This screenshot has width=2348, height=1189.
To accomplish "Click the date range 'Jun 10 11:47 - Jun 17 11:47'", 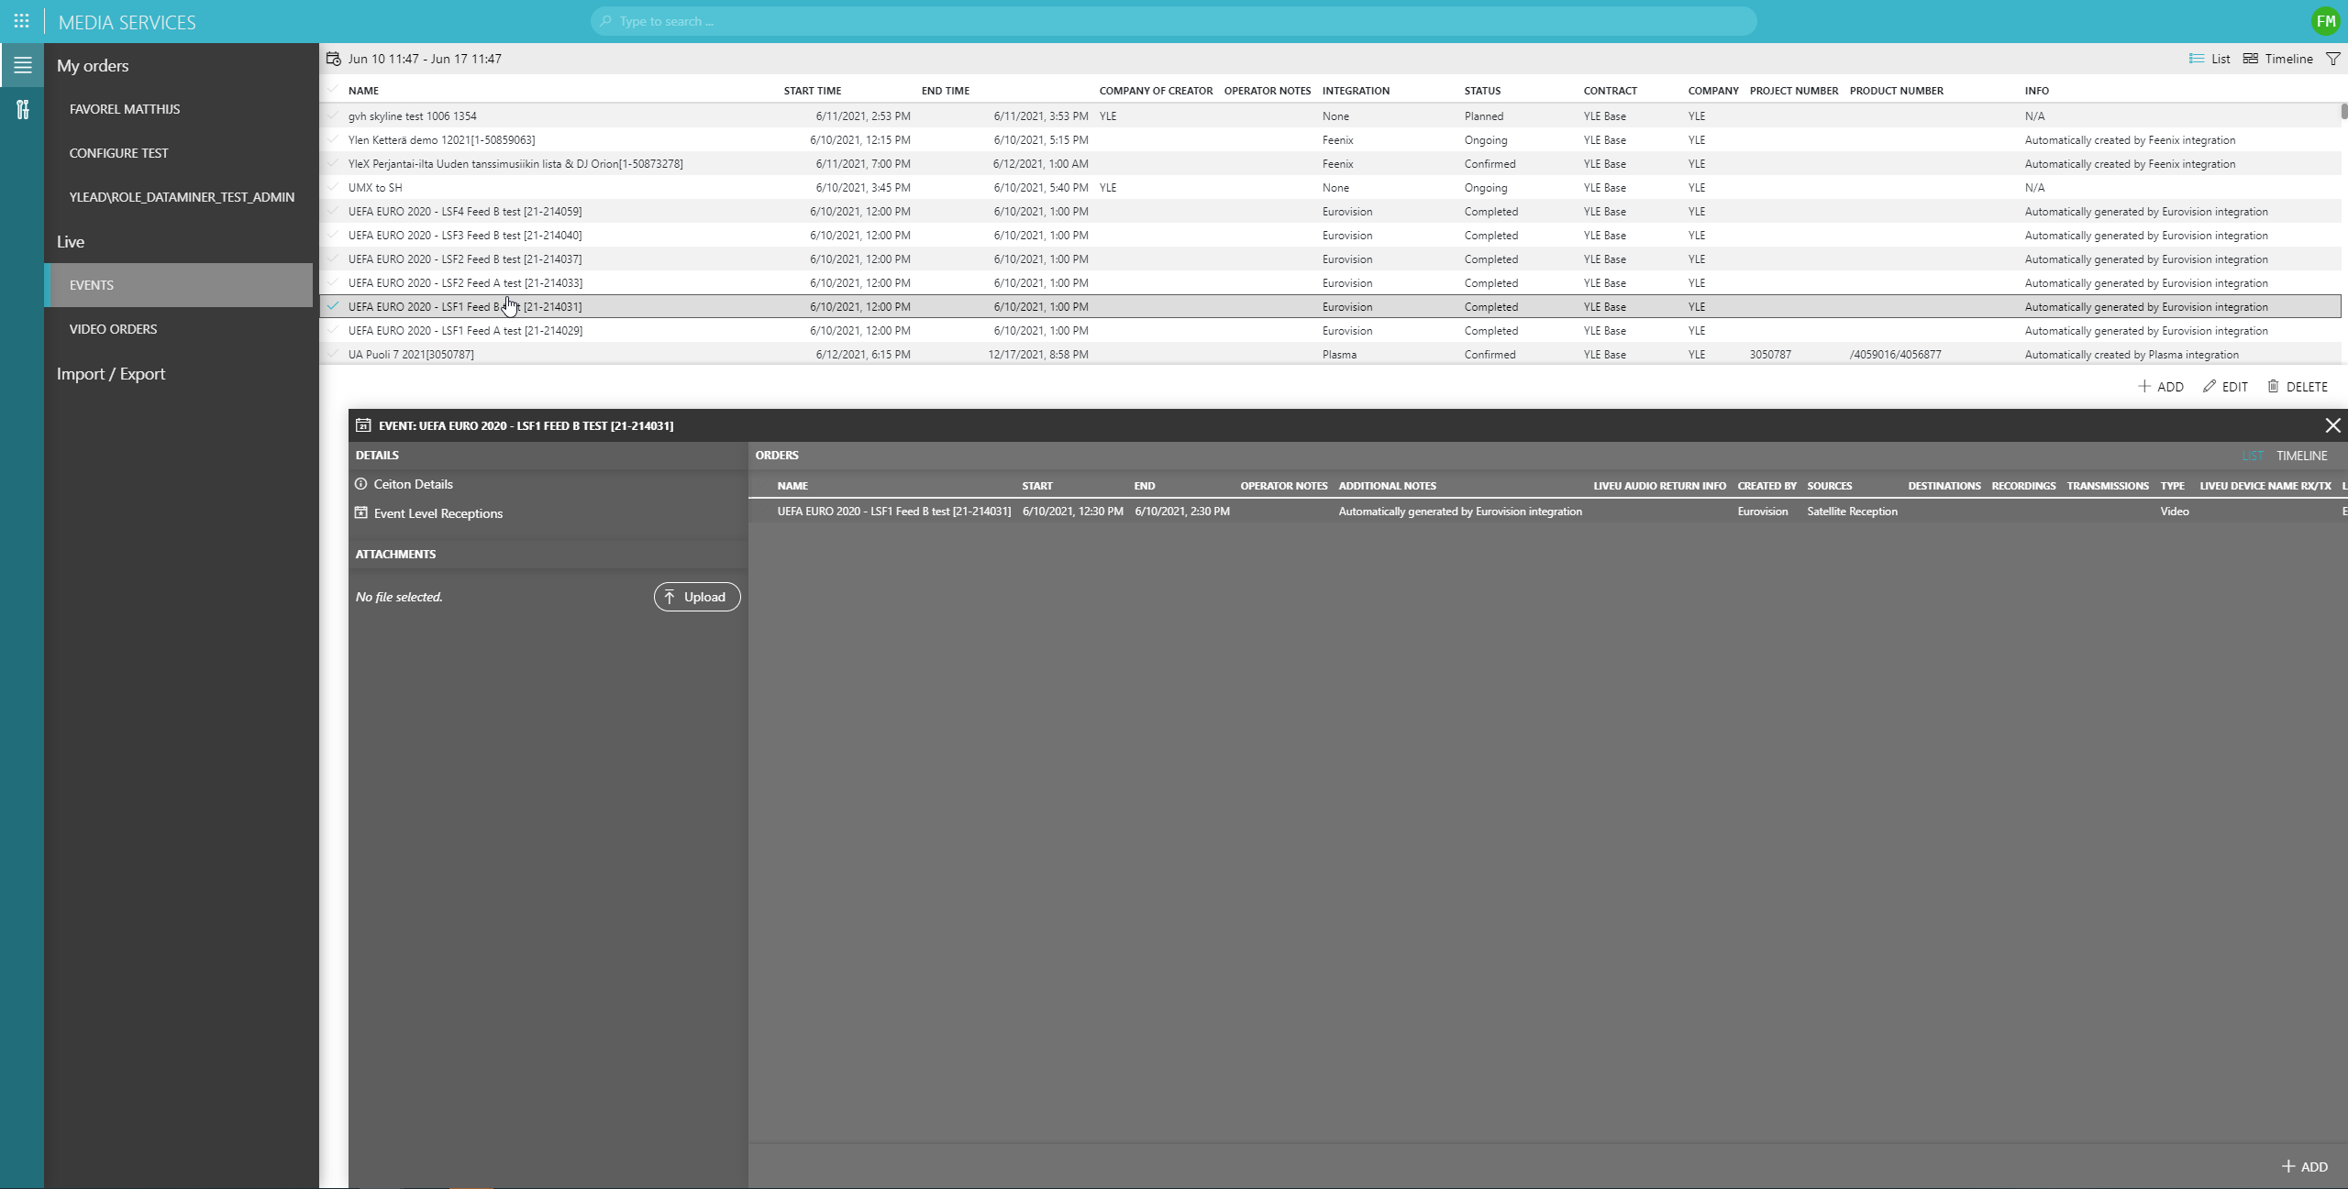I will (x=425, y=59).
